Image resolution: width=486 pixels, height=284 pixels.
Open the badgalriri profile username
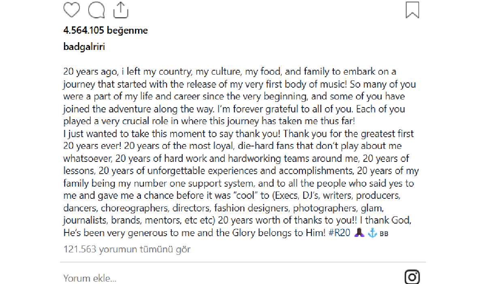tap(84, 47)
